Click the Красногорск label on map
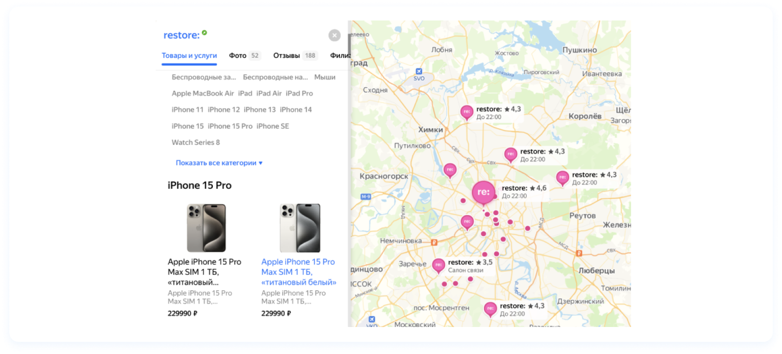 point(384,176)
